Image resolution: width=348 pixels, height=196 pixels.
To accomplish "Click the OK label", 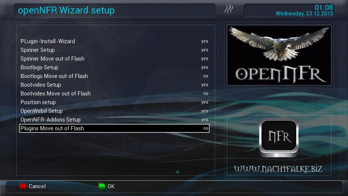I will [x=111, y=186].
